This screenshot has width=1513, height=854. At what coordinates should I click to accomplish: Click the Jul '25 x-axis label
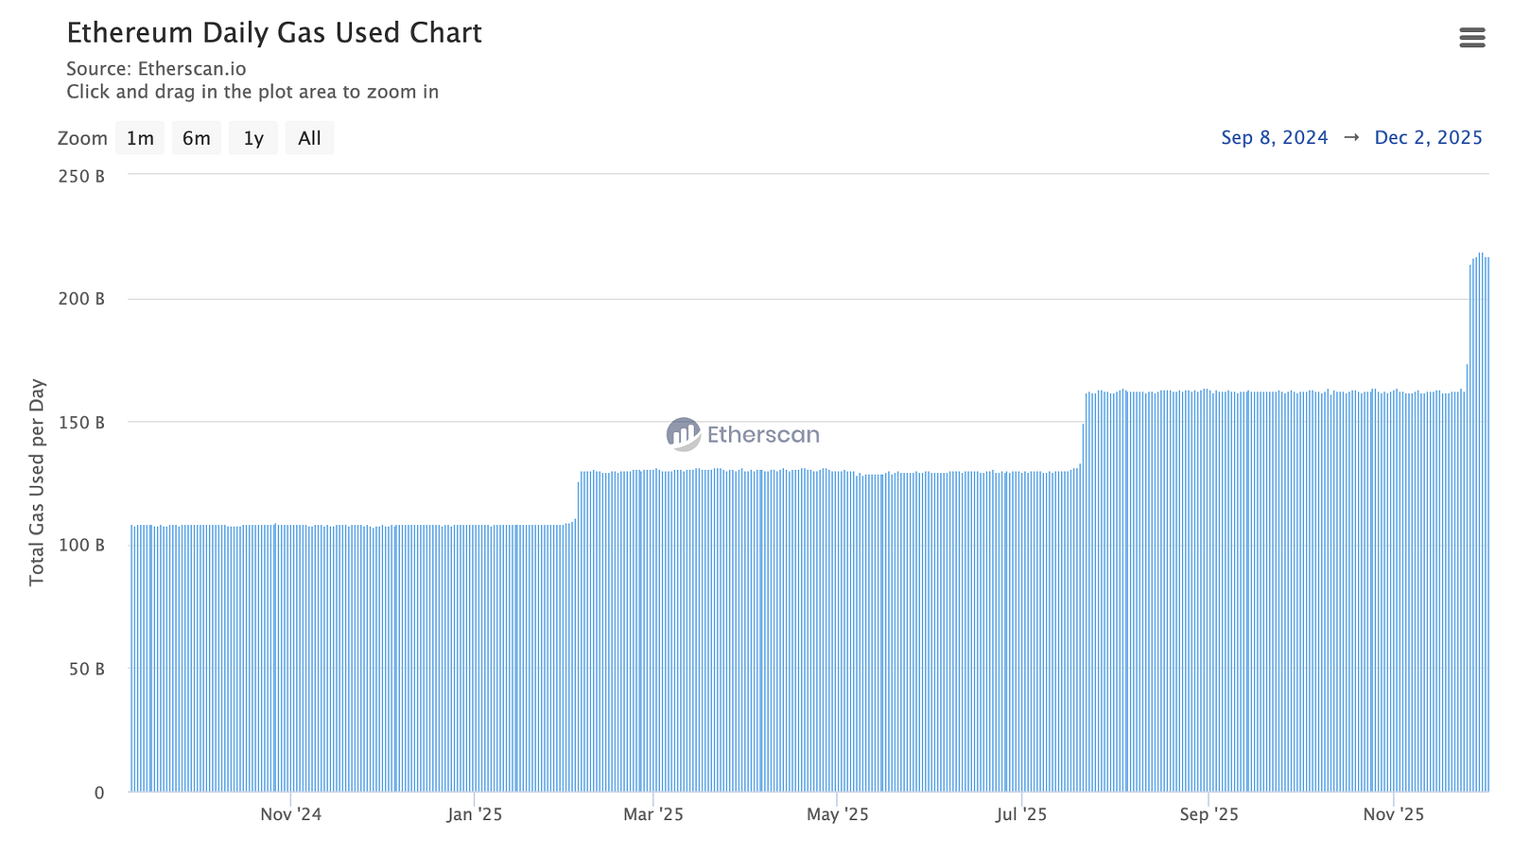pos(1021,814)
